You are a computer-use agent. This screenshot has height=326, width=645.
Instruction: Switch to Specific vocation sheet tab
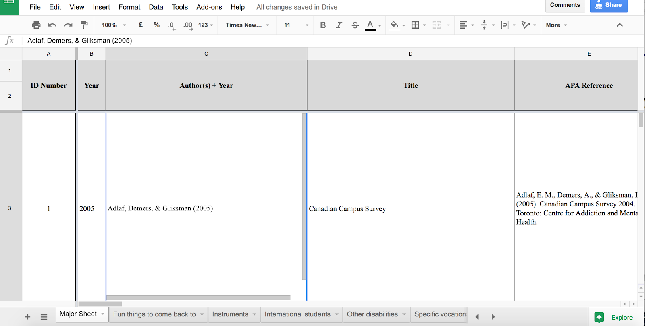[440, 314]
